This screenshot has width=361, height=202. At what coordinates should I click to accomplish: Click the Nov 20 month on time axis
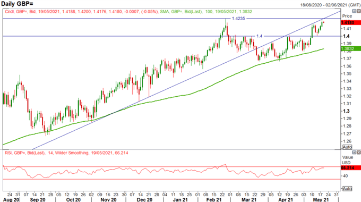pos(108,199)
